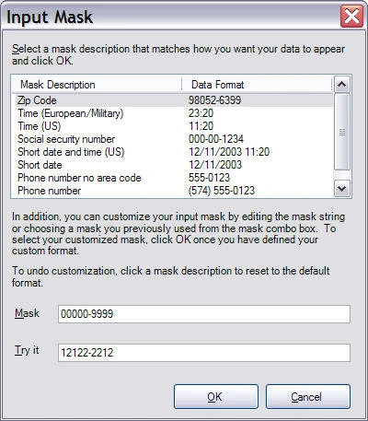Image resolution: width=368 pixels, height=421 pixels.
Task: Click the Mask Description column header
Action: click(x=97, y=85)
